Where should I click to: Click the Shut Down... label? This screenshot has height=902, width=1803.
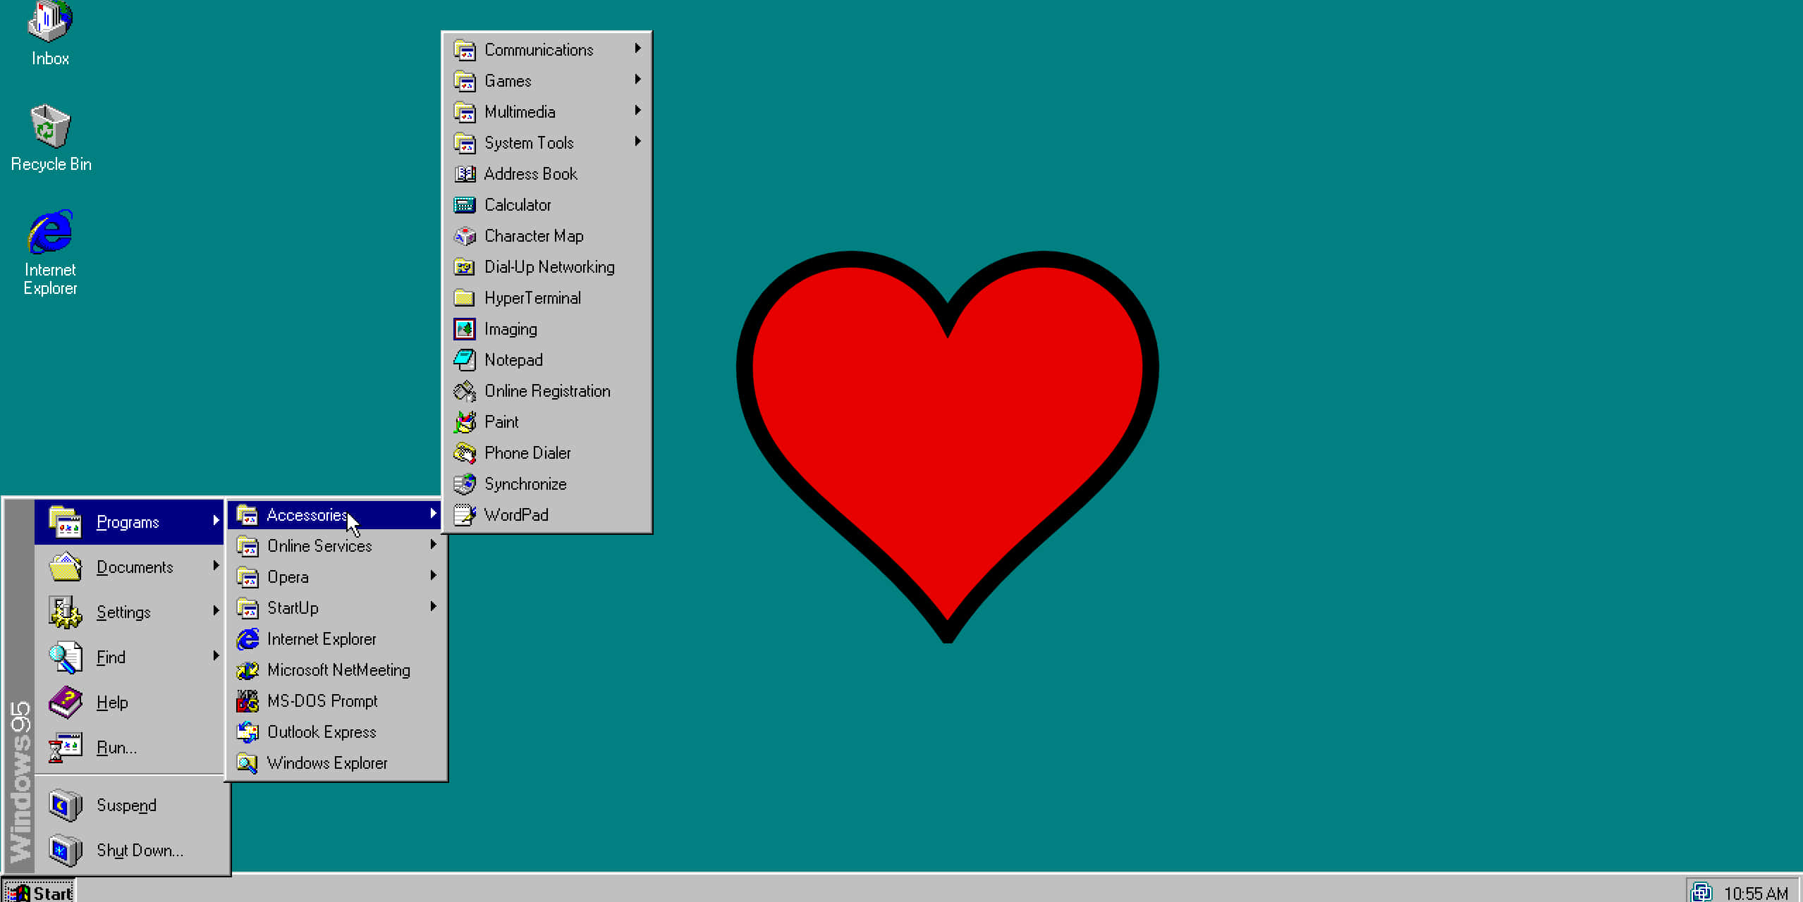(140, 851)
